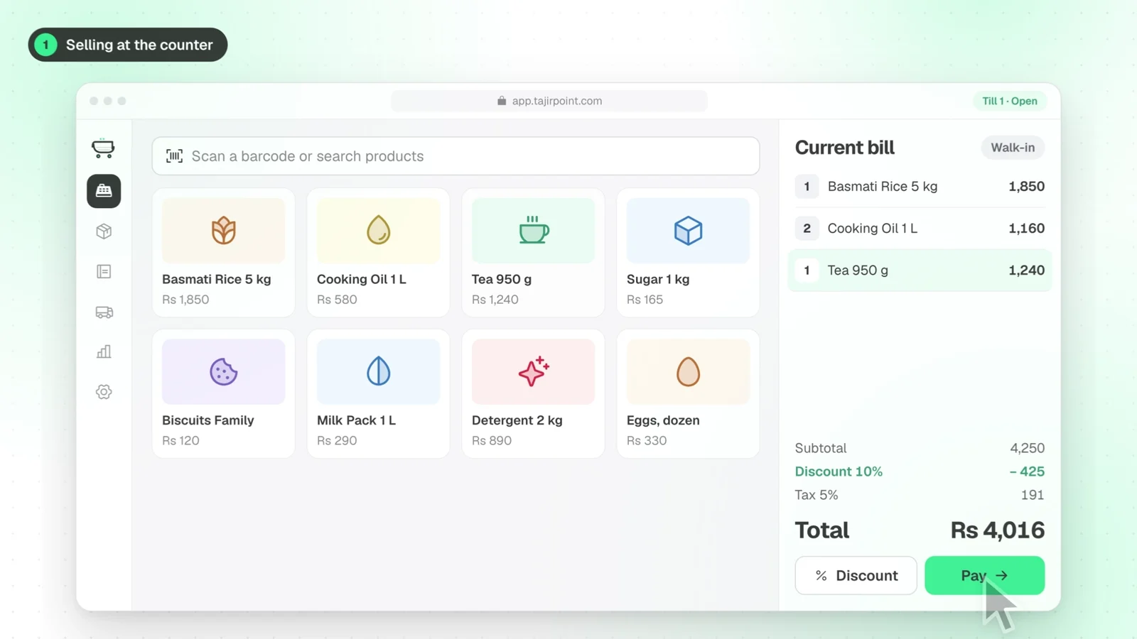Click quantity badge for Tea 950 g bill line
Screen dimensions: 1137x639
[807, 271]
